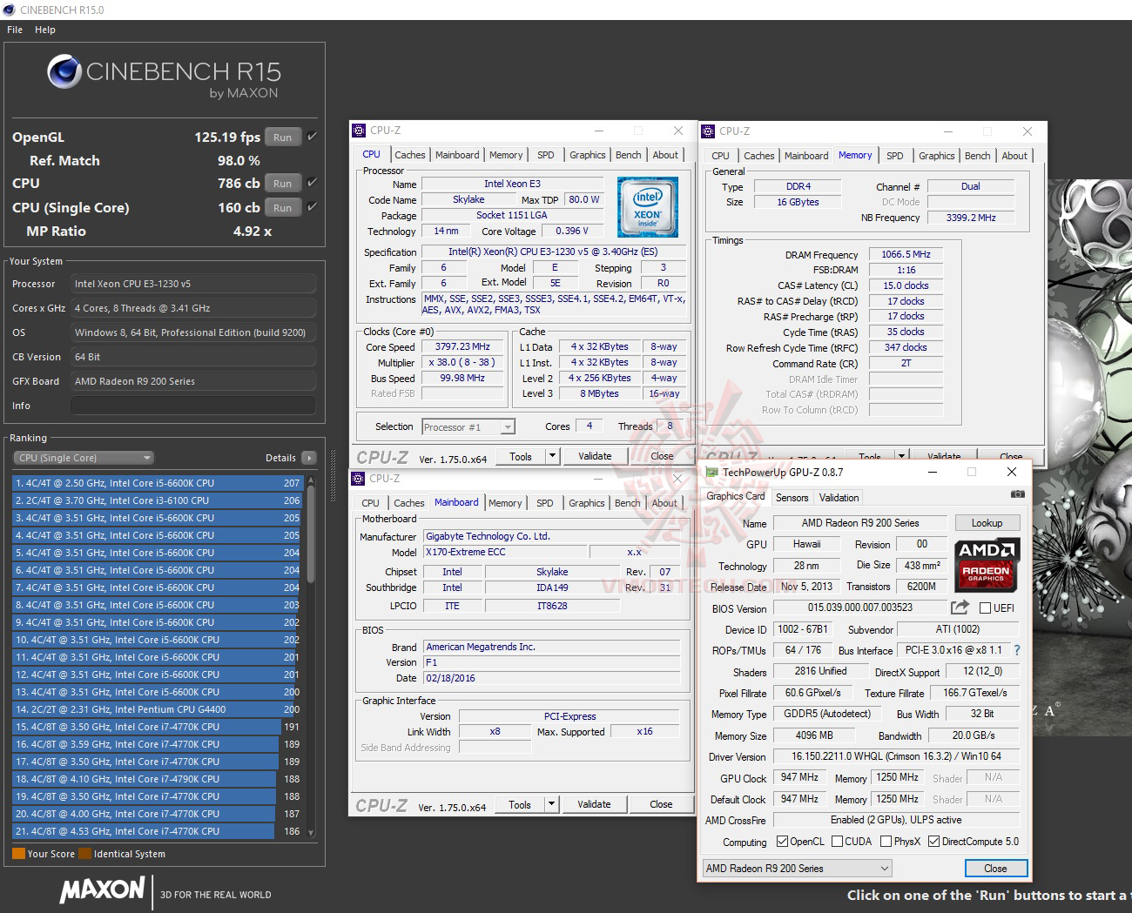Viewport: 1132px width, 913px height.
Task: Click the MAXON logo at the bottom
Action: click(x=102, y=890)
